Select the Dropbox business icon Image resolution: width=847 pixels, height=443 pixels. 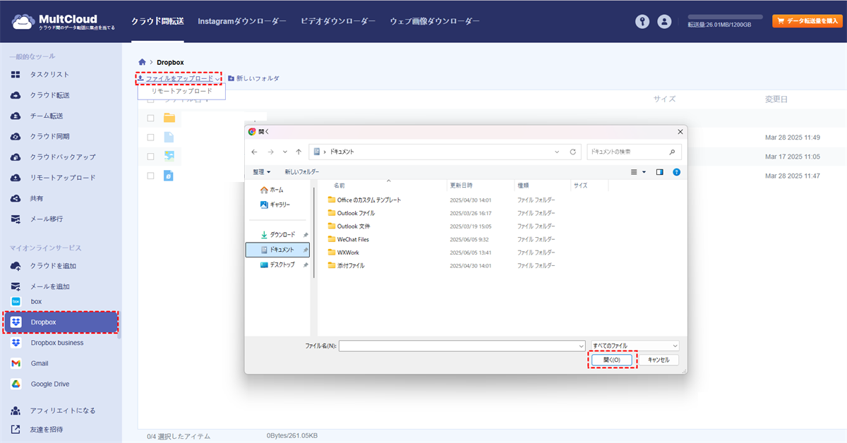(x=16, y=343)
